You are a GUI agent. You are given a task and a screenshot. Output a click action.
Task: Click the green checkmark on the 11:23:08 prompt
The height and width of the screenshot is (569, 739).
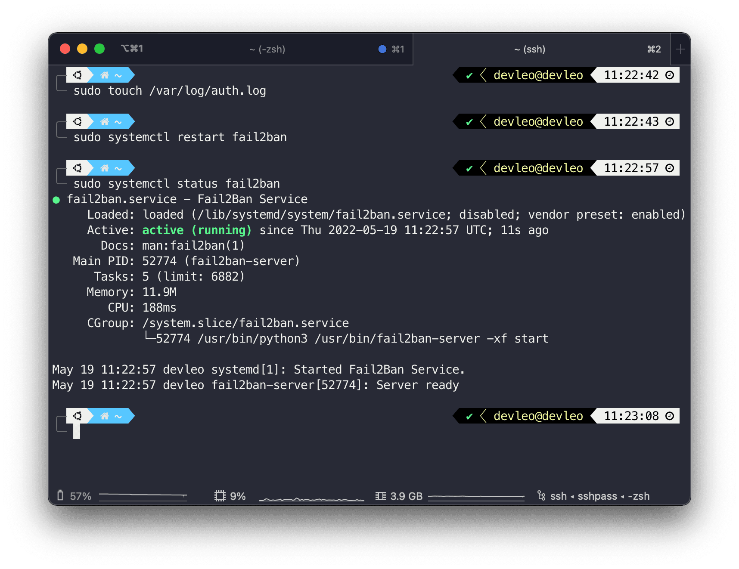coord(469,416)
